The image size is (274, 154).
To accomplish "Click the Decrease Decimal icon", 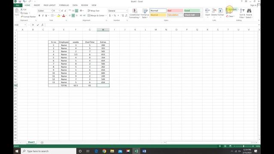I will [x=126, y=15].
